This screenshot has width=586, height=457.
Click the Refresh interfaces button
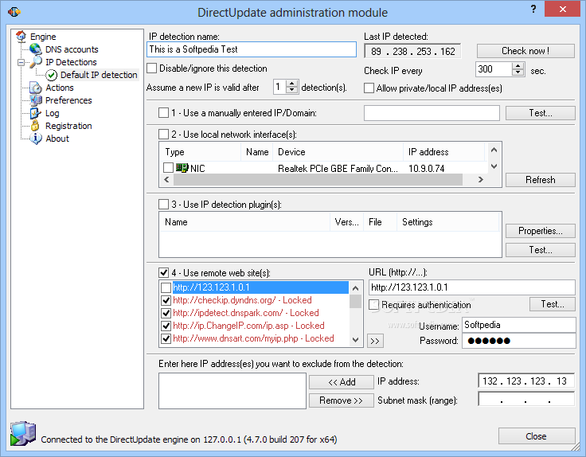point(541,180)
